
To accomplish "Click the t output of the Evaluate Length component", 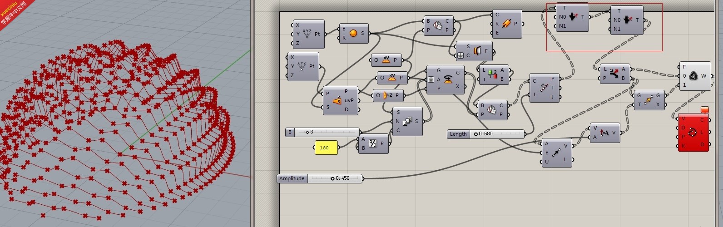I will [x=553, y=97].
